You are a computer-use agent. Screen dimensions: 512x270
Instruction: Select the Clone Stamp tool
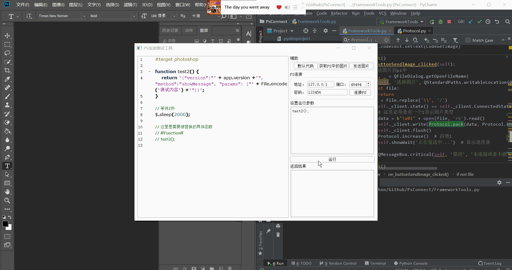click(7, 105)
